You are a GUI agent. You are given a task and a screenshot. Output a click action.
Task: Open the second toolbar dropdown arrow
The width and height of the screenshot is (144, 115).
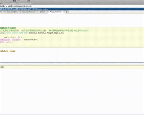[8, 1]
